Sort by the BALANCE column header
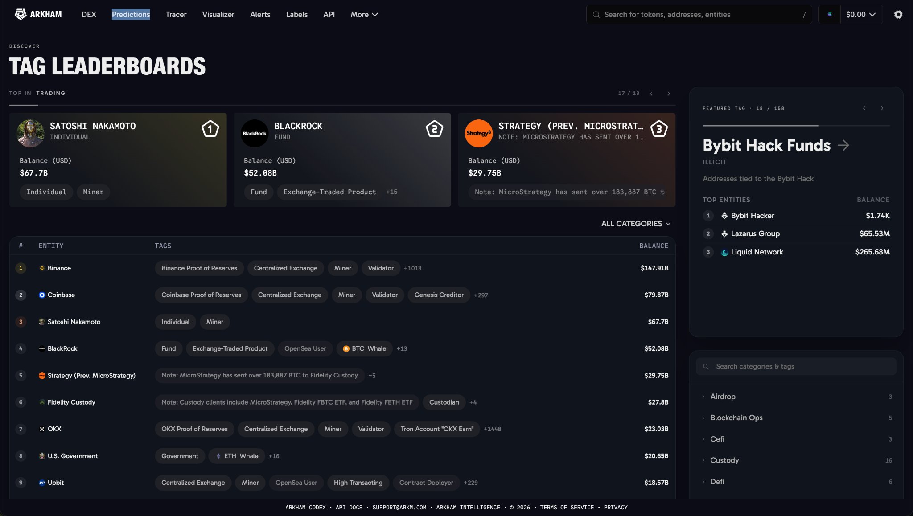Viewport: 913px width, 516px height. [x=654, y=246]
